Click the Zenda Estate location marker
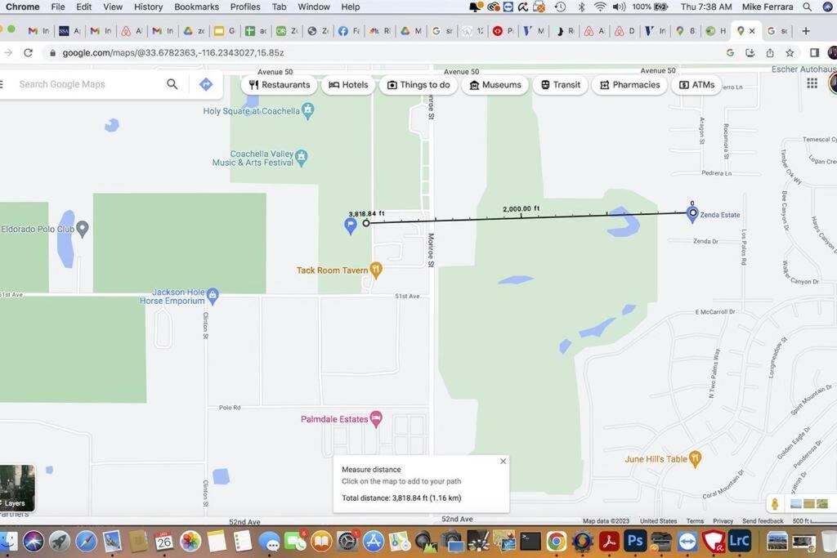The width and height of the screenshot is (837, 558). pyautogui.click(x=692, y=213)
